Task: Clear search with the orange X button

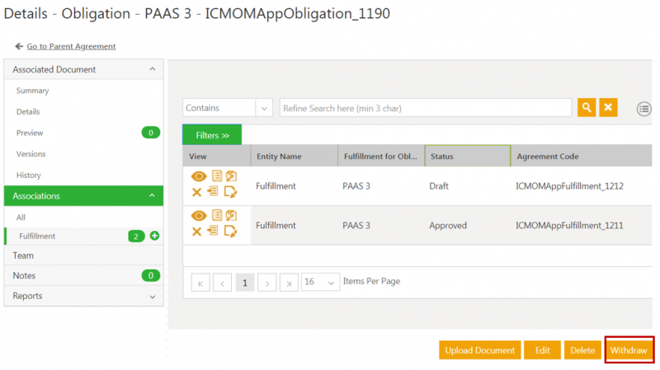Action: (608, 108)
